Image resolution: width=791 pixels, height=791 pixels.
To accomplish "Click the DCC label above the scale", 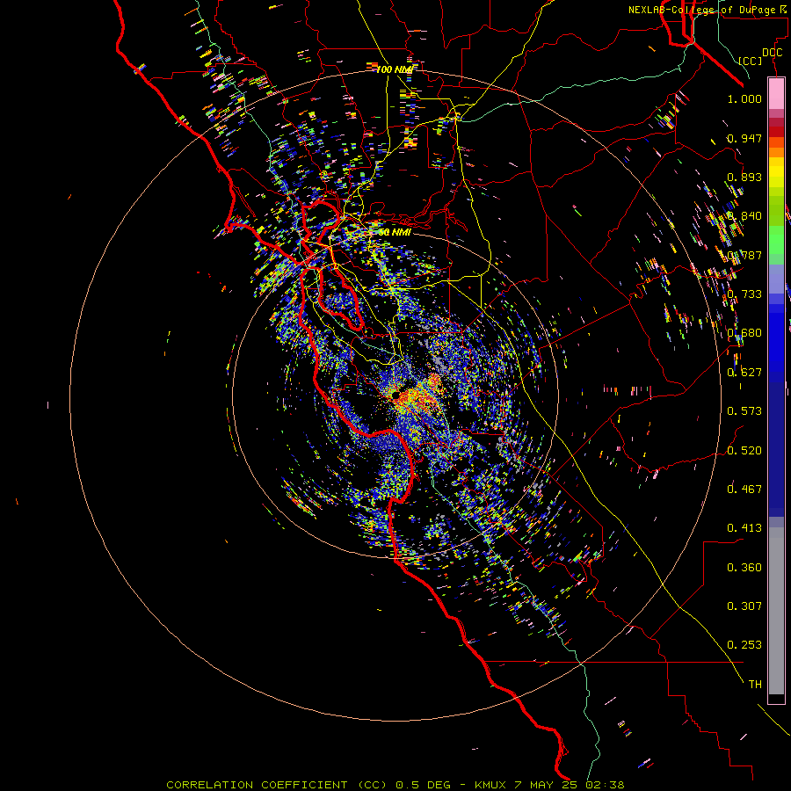I will tap(772, 53).
